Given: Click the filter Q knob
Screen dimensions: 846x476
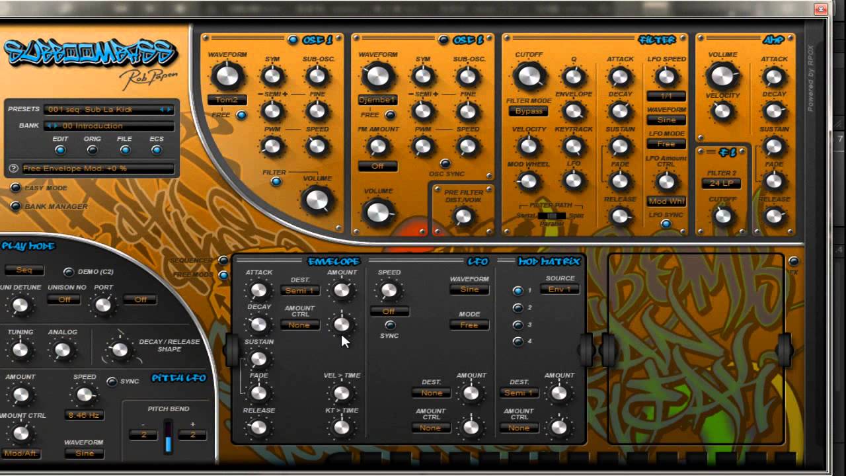Looking at the screenshot, I should point(574,77).
